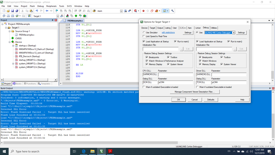Click the Start/Stop Debug Session icon
The height and width of the screenshot is (155, 275).
click(136, 11)
